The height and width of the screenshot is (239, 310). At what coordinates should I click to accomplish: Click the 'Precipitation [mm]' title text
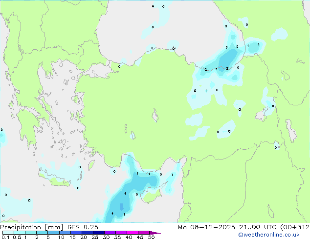click(x=32, y=227)
